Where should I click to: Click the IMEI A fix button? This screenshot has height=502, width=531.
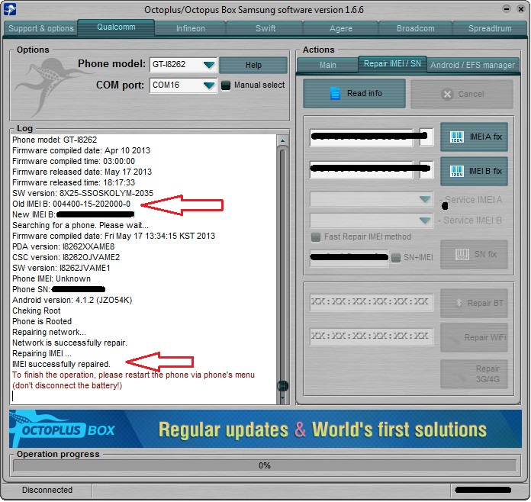click(x=474, y=137)
